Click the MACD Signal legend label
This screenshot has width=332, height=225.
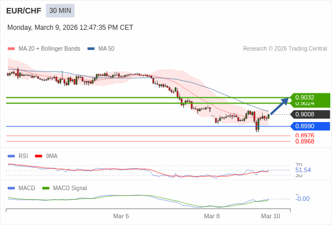coord(70,188)
